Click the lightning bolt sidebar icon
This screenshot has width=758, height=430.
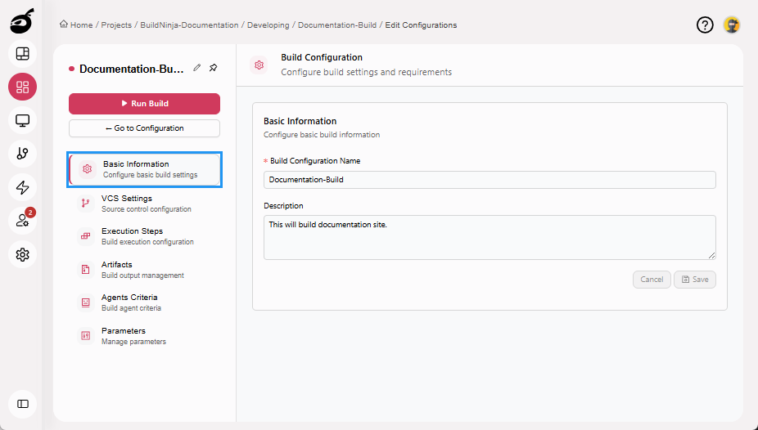tap(22, 187)
